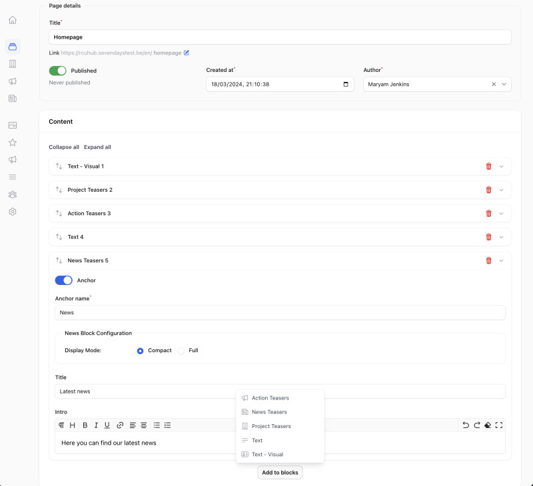Click into the Anchor name field

[x=280, y=312]
